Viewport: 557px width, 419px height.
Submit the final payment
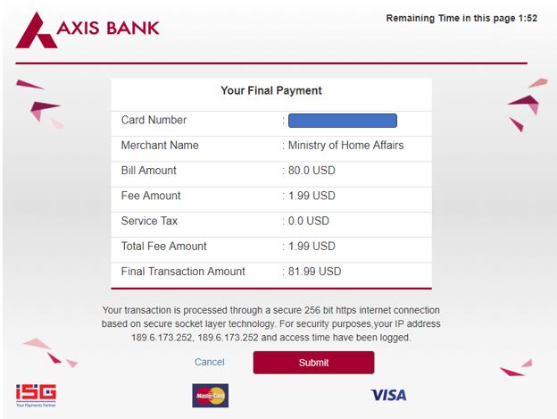click(x=313, y=363)
